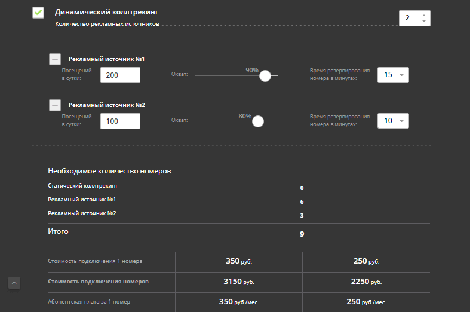470x312 pixels.
Task: Increase the ad sources count with up arrow
Action: (423, 15)
